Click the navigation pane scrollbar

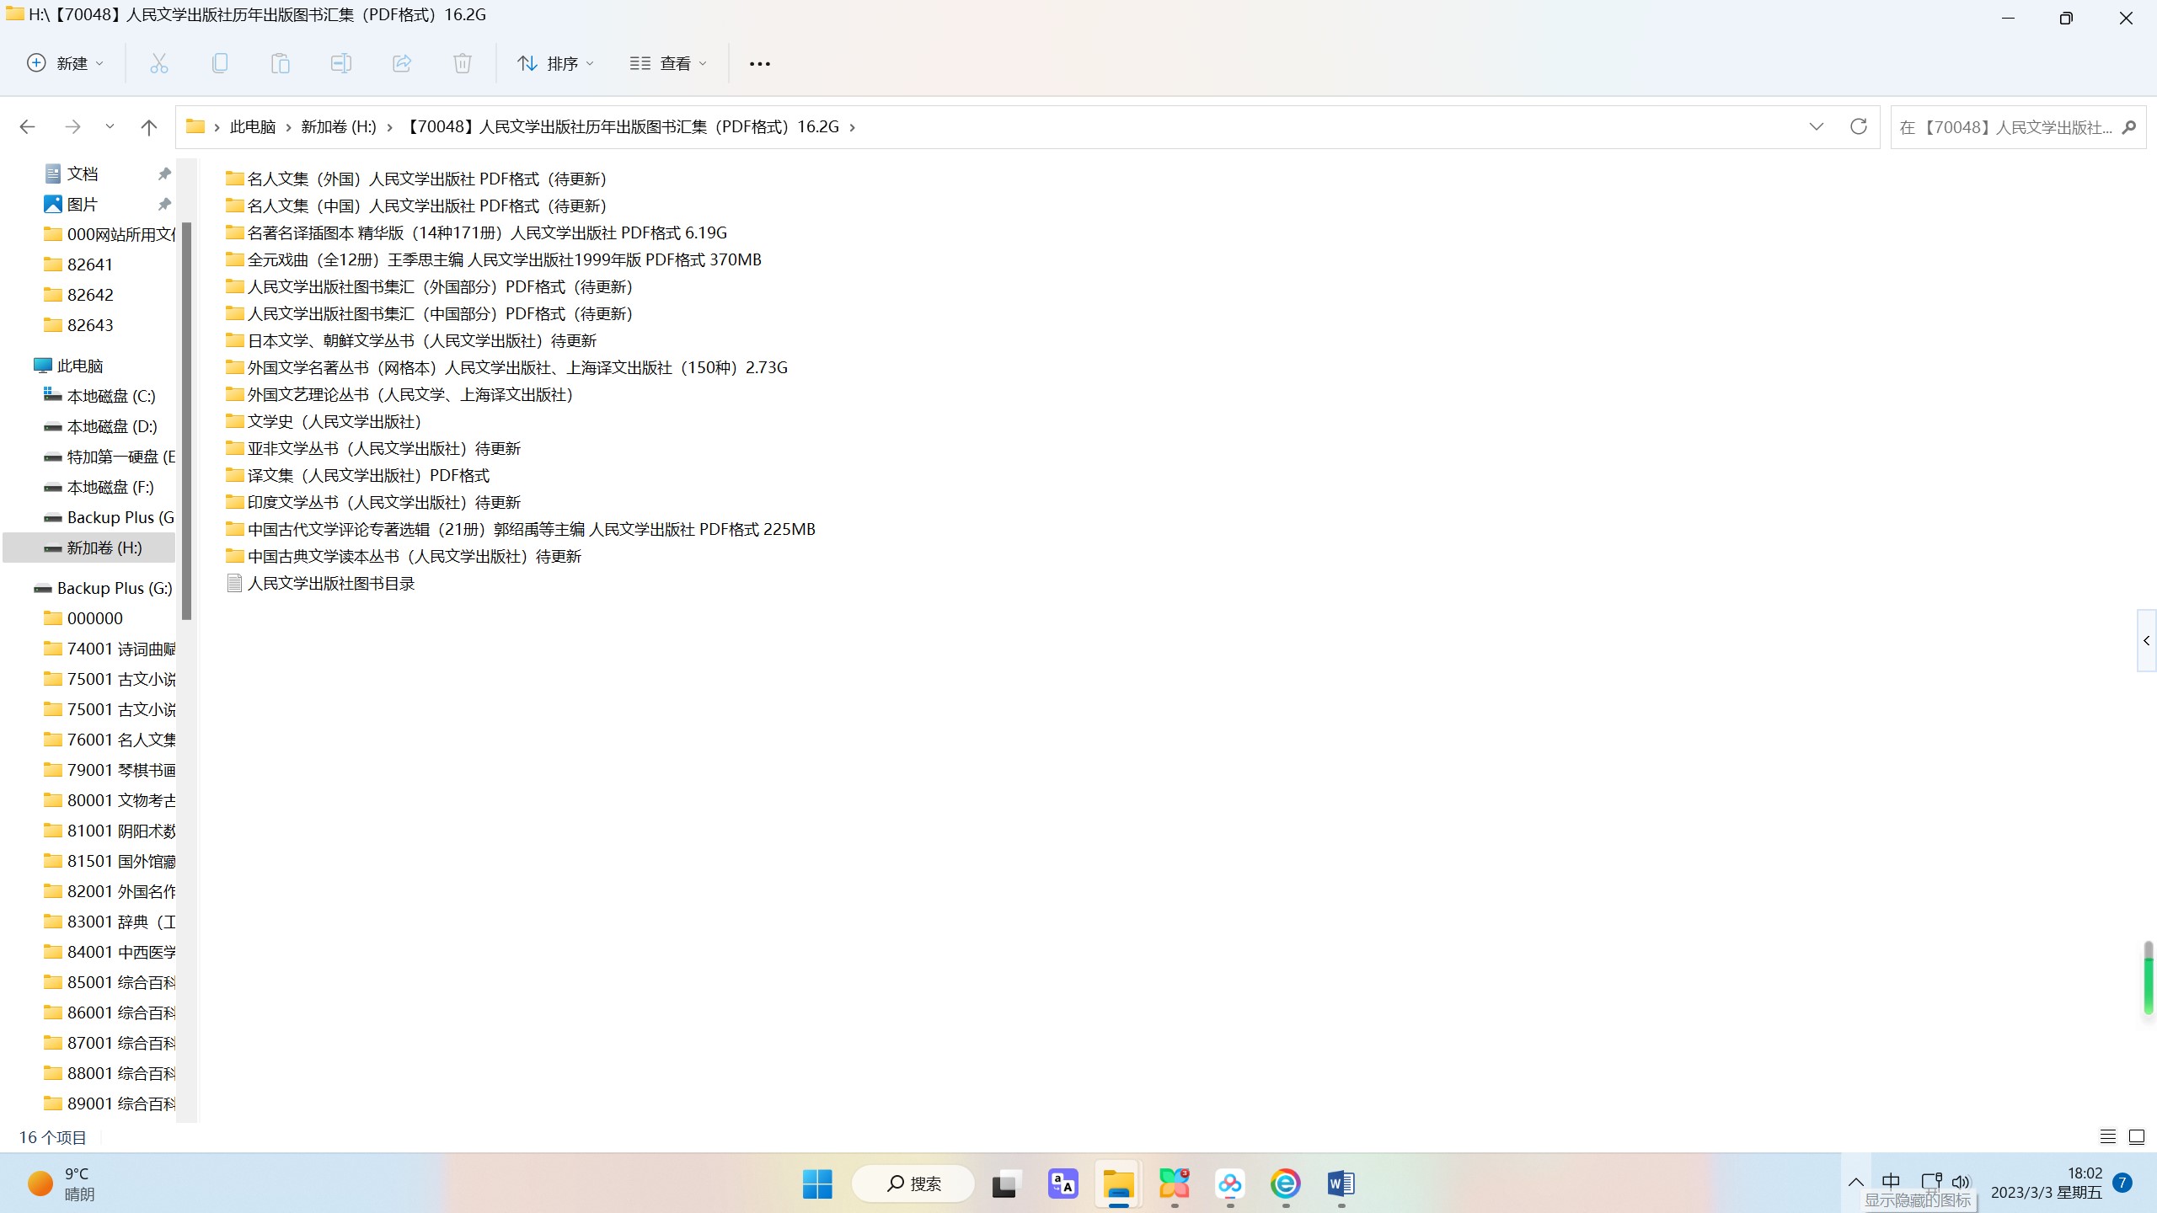pos(187,421)
